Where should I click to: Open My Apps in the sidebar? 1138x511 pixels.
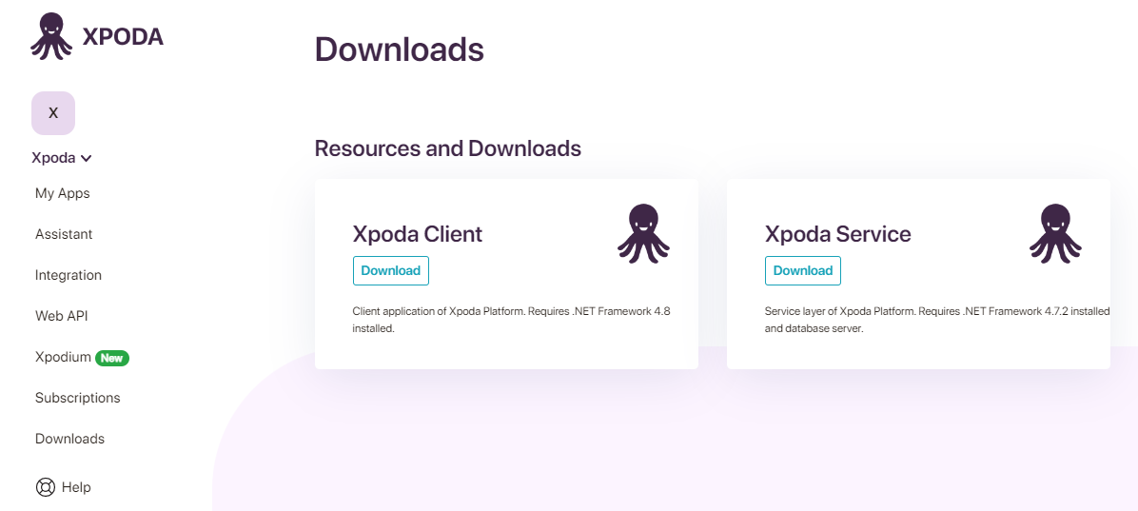tap(63, 193)
